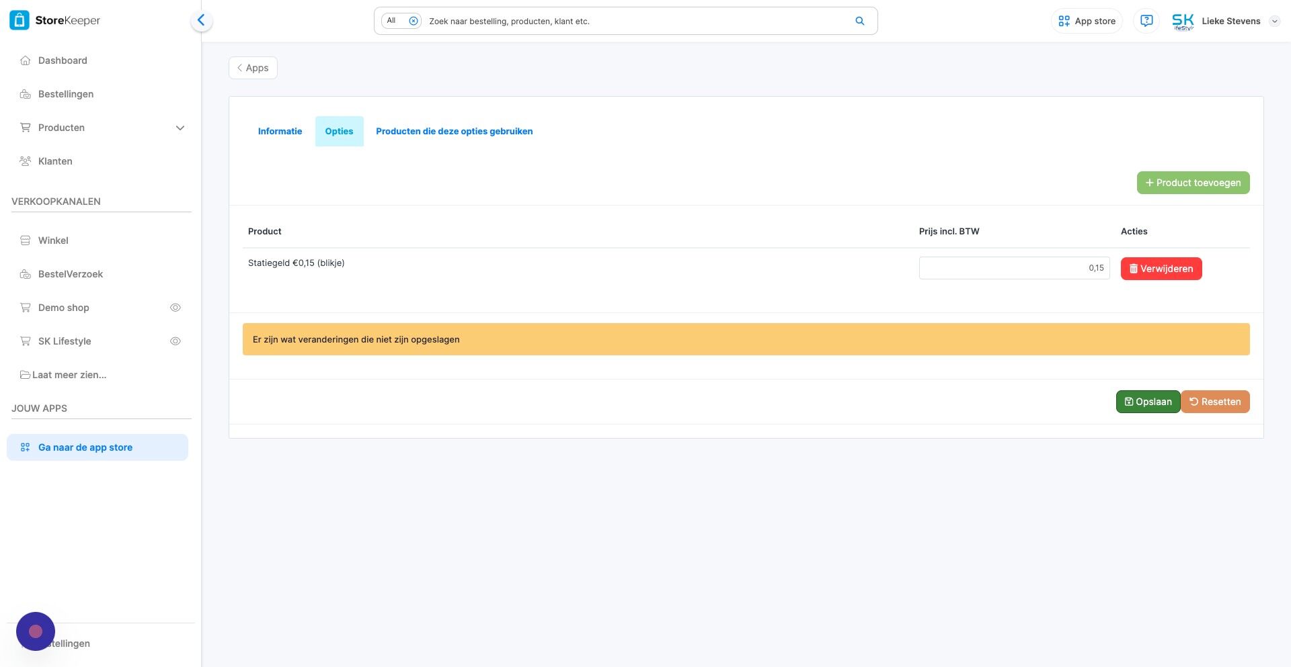Switch to the Informatie tab

[x=280, y=132]
